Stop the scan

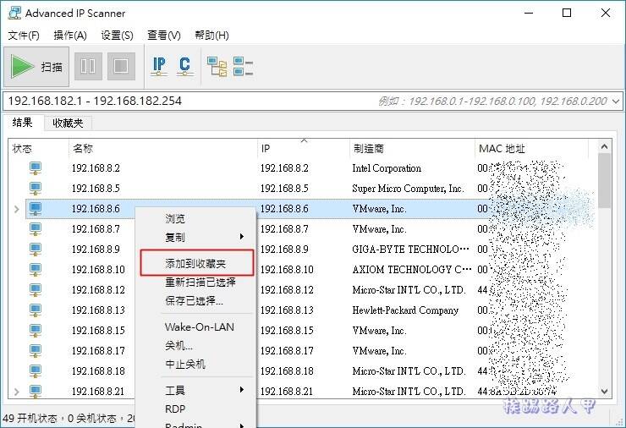[121, 66]
